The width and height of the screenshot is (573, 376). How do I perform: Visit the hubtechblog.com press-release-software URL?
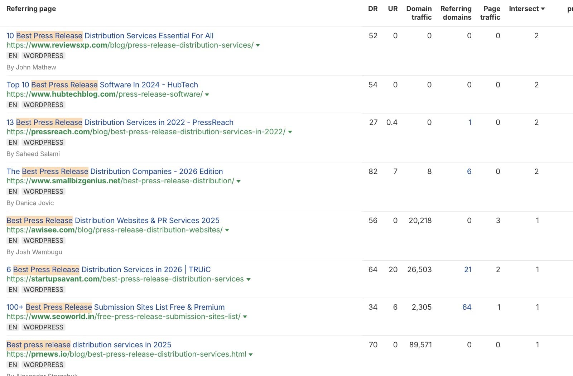point(105,94)
